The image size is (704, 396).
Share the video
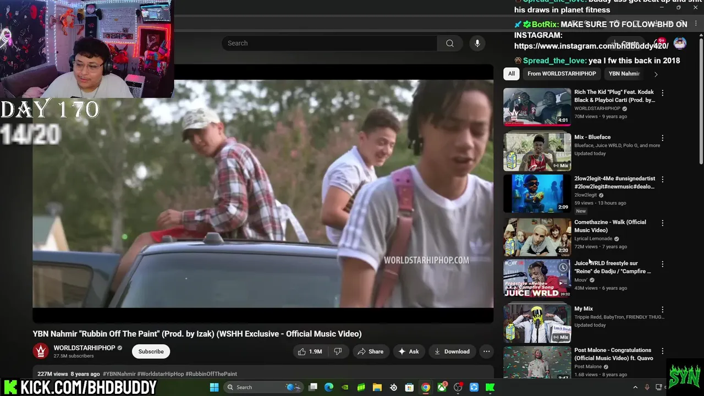click(370, 351)
